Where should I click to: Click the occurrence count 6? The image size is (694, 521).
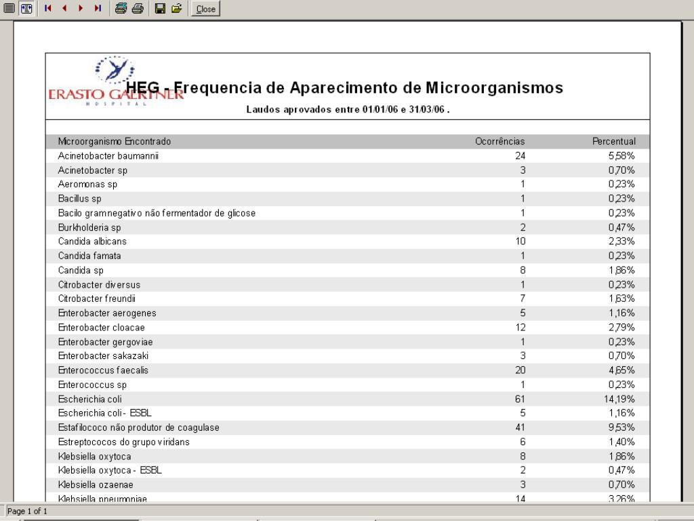pyautogui.click(x=523, y=442)
